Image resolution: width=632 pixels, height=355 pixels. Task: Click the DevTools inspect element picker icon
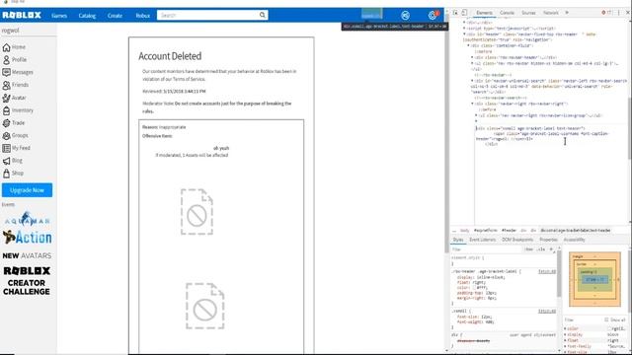click(x=455, y=13)
